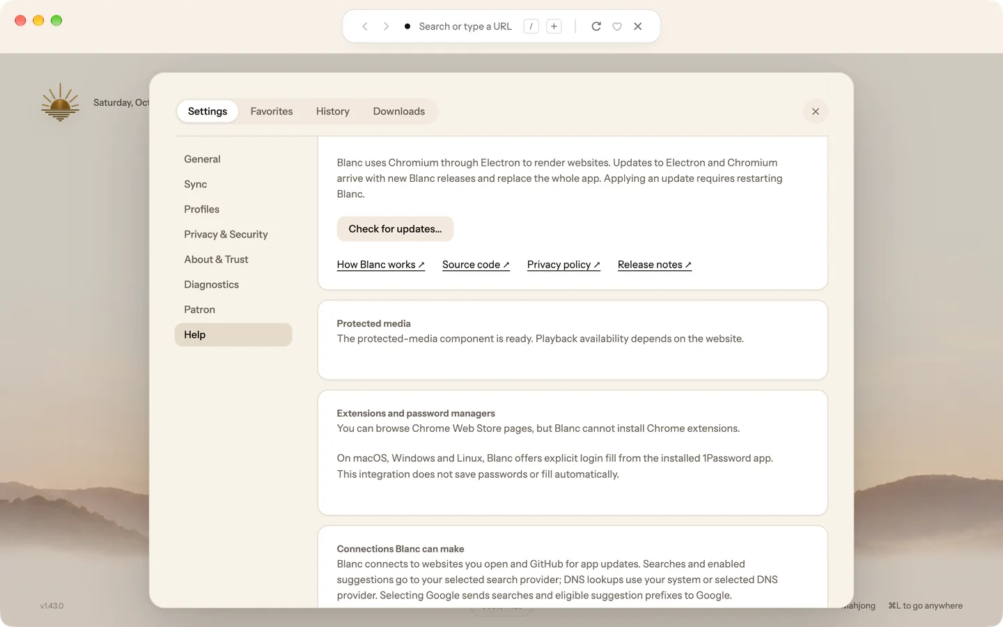Favorite the page with the heart icon

(617, 26)
